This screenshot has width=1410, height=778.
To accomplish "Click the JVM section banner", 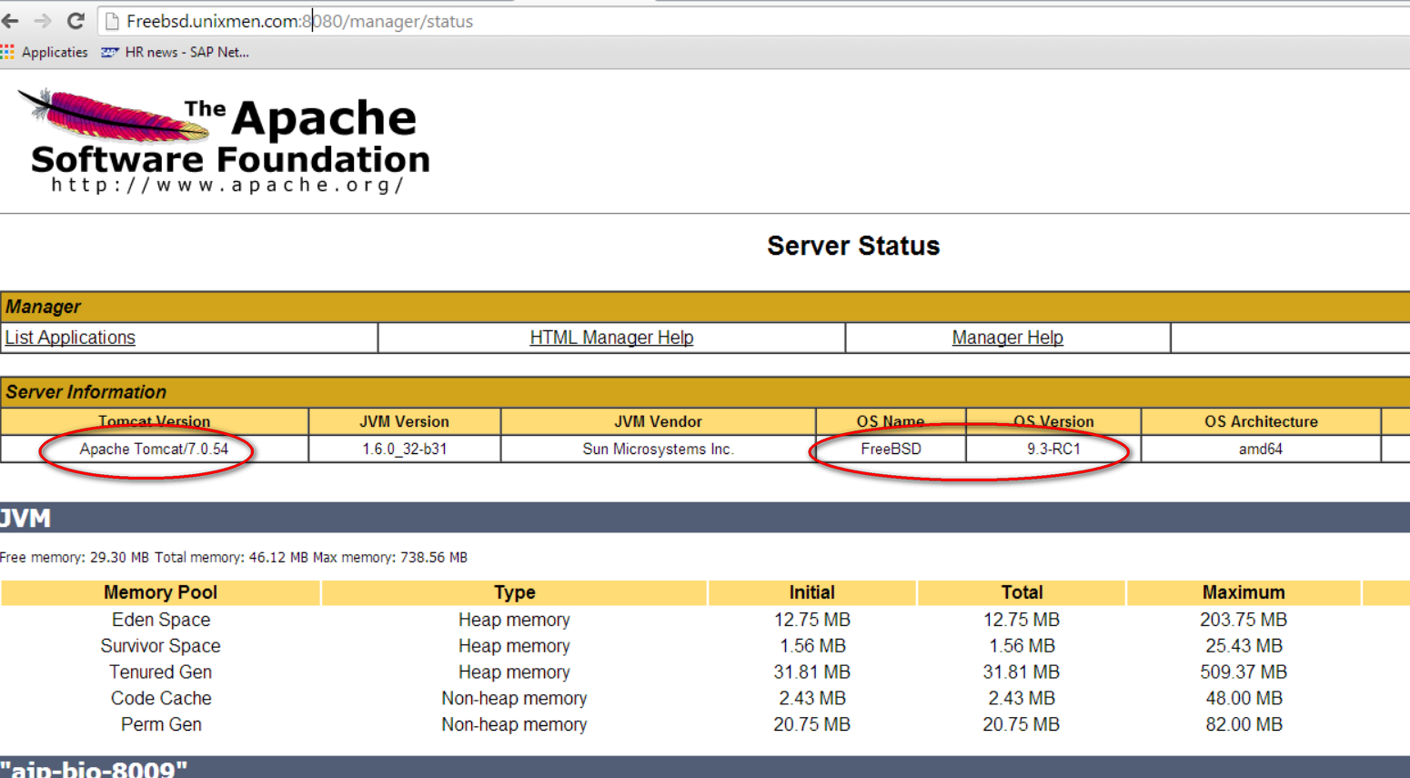I will [x=705, y=518].
